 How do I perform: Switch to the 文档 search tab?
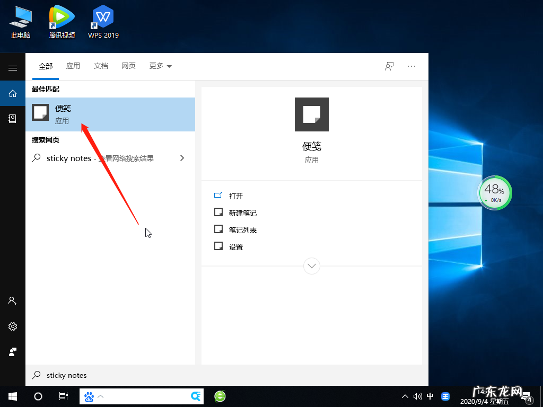click(x=101, y=66)
